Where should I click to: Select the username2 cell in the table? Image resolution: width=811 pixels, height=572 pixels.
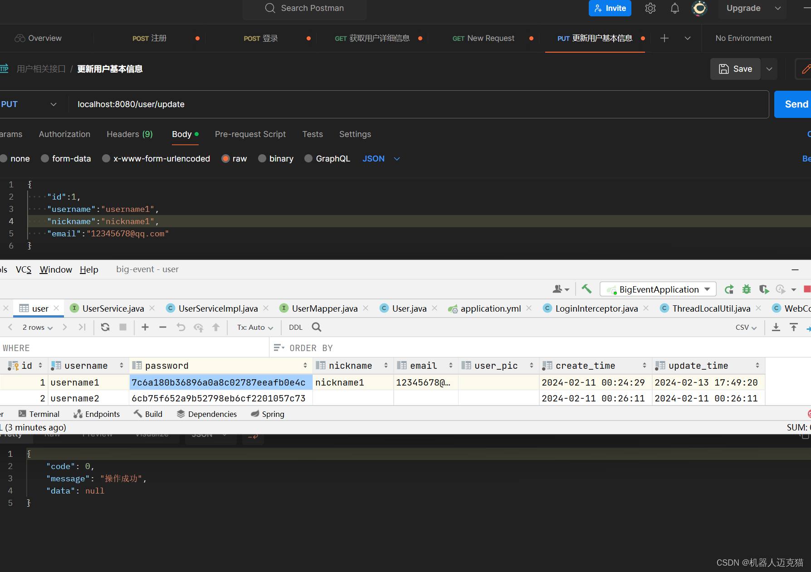point(89,398)
